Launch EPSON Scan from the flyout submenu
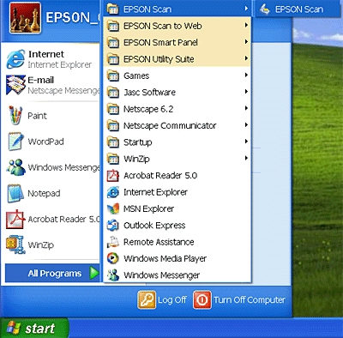 (x=298, y=9)
